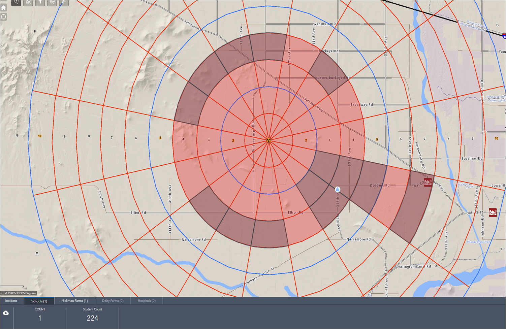
Task: Click the Hassayampa River label
Action: pos(478,242)
